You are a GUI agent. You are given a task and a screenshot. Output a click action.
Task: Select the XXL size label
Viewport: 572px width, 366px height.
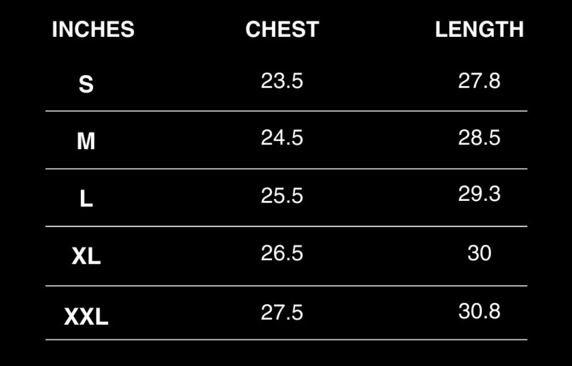click(x=86, y=317)
